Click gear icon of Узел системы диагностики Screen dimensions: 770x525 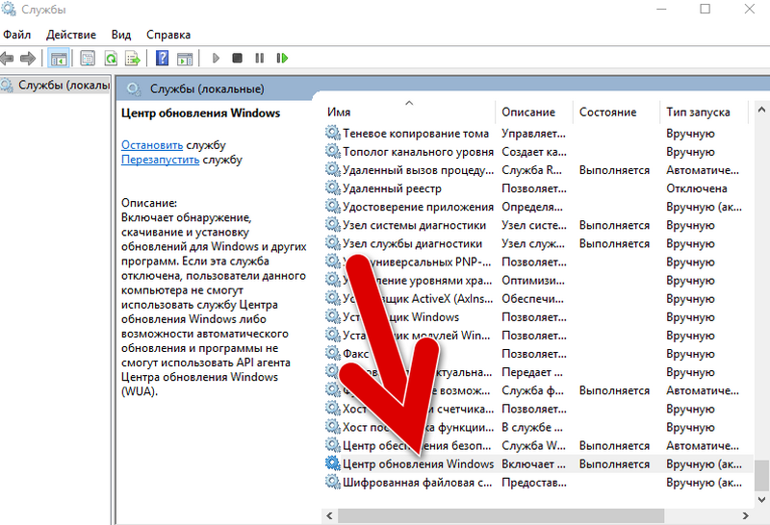pos(332,225)
